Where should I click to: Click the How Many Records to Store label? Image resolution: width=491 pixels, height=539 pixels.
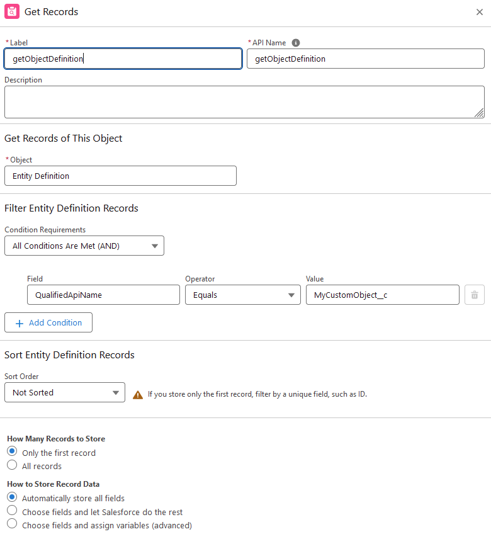click(56, 439)
